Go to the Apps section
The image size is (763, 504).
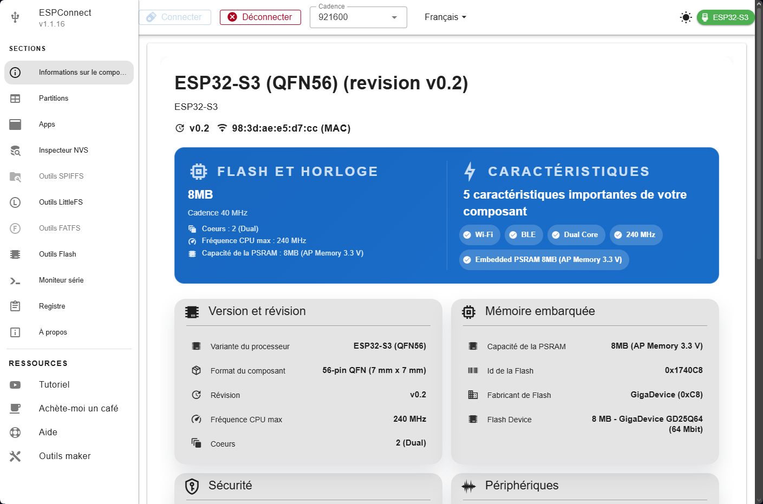(69, 125)
